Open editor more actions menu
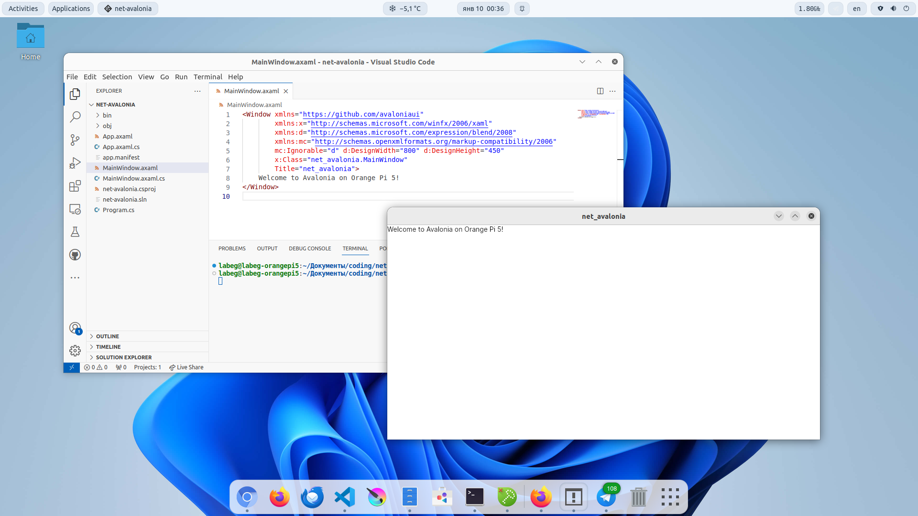 click(x=612, y=91)
